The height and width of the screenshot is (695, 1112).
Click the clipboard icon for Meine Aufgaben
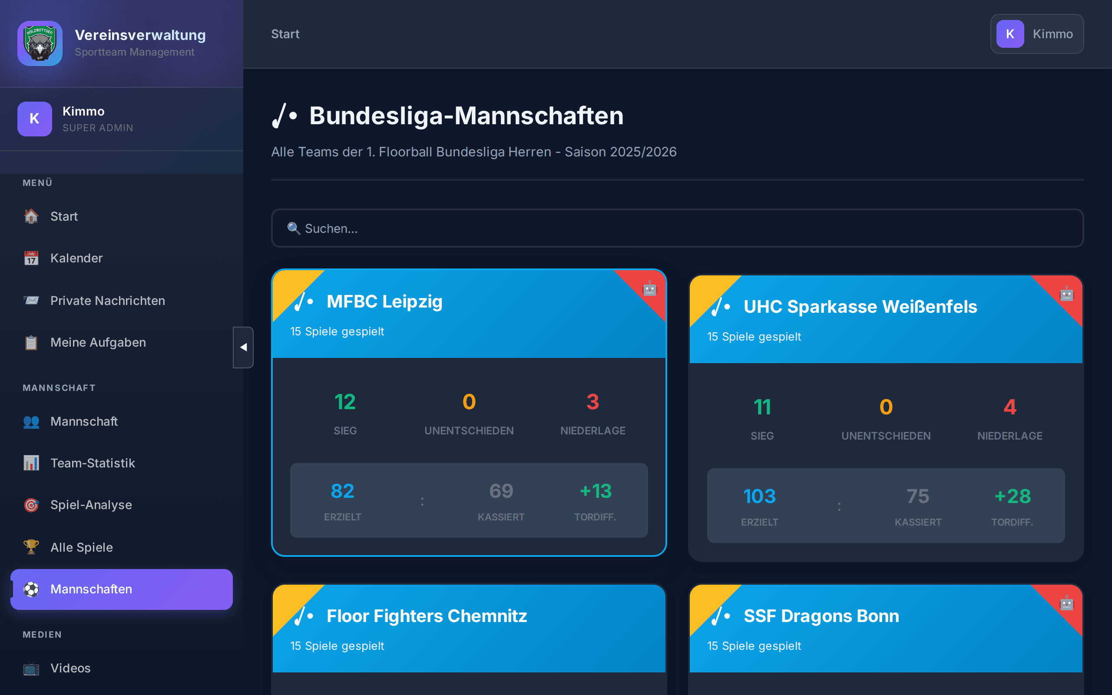click(31, 342)
